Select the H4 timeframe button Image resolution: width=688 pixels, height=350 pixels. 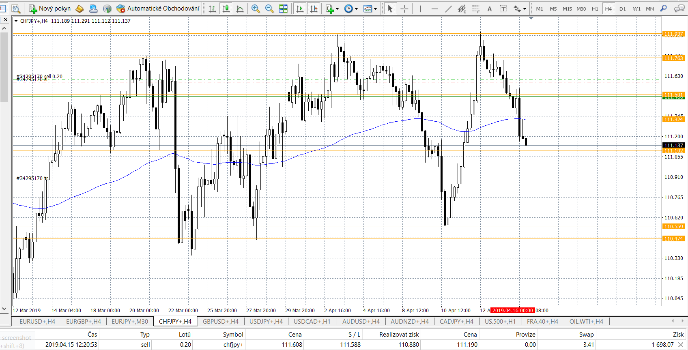[608, 9]
